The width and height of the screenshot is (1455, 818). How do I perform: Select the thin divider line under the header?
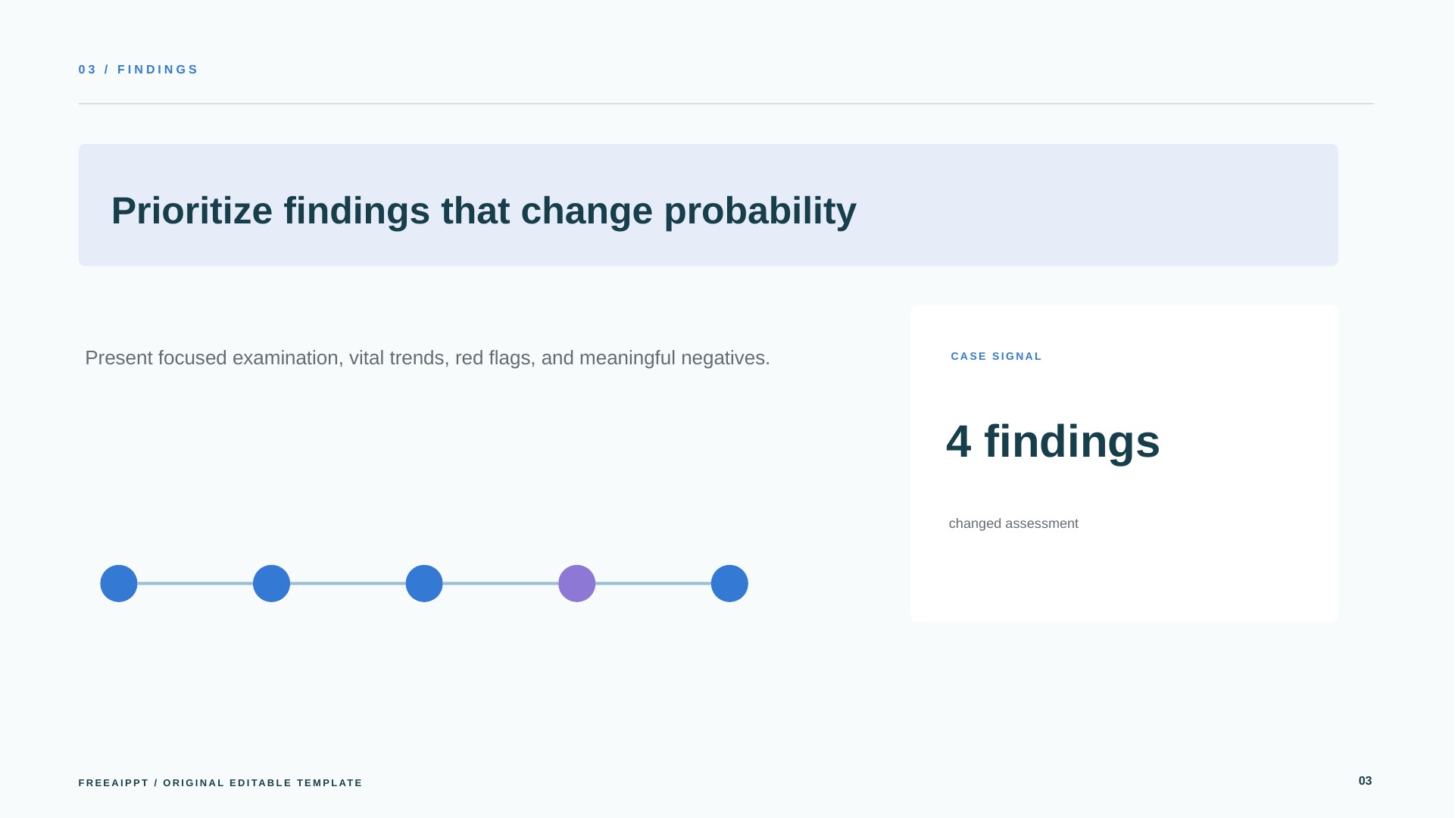click(726, 104)
